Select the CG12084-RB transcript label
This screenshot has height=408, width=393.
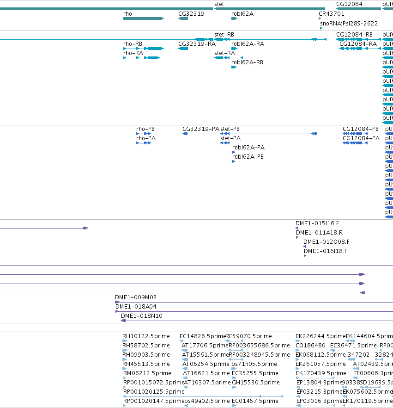(354, 35)
